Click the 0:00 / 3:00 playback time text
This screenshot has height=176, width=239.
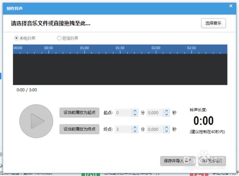coord(27,90)
